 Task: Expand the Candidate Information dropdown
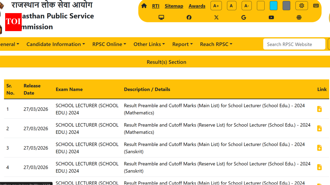[56, 44]
